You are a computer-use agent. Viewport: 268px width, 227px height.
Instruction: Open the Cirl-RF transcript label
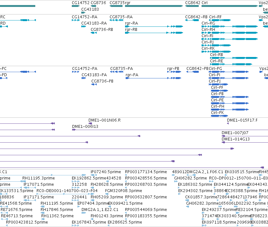pos(215,17)
